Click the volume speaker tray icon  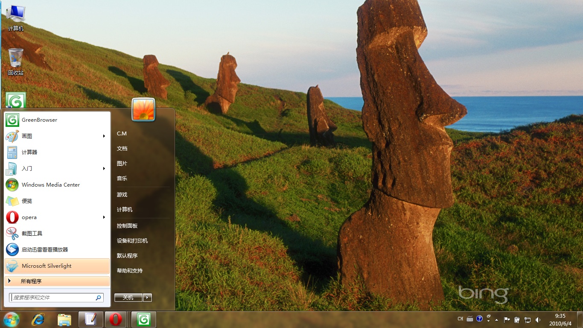pyautogui.click(x=538, y=319)
